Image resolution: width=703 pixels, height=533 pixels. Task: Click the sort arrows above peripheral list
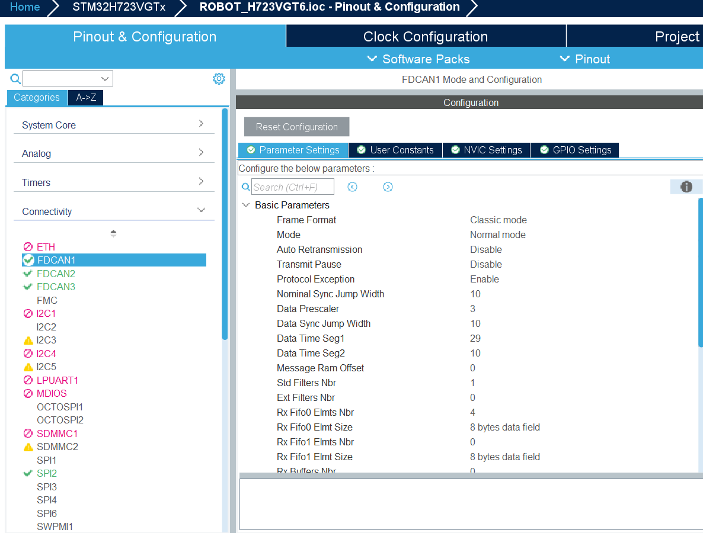pos(113,233)
